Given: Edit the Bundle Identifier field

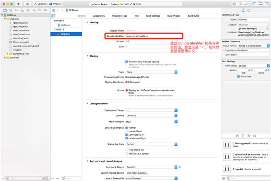Looking at the screenshot, I should [151, 36].
